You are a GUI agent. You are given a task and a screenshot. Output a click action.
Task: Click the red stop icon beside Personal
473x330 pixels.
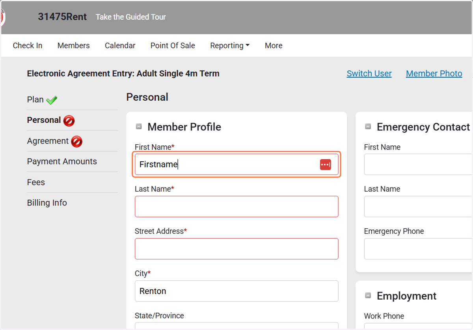point(69,121)
